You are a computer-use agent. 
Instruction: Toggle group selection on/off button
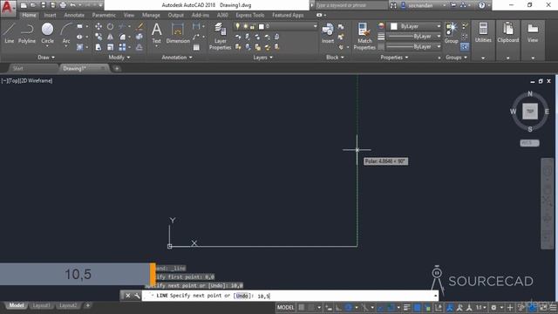tap(465, 46)
